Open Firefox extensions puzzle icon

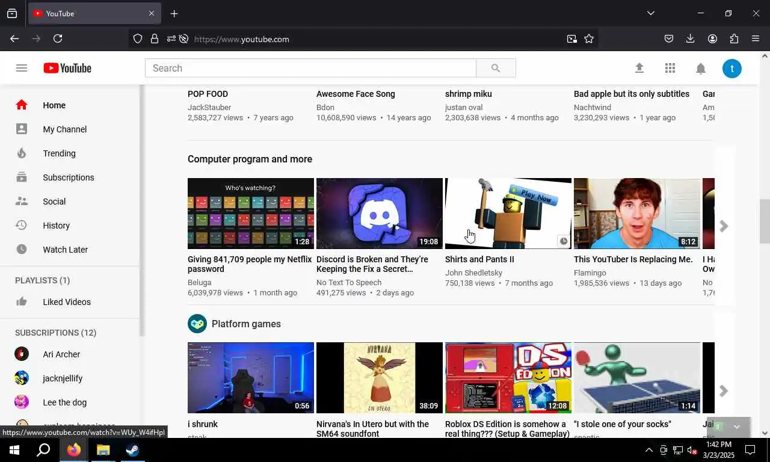click(x=734, y=38)
